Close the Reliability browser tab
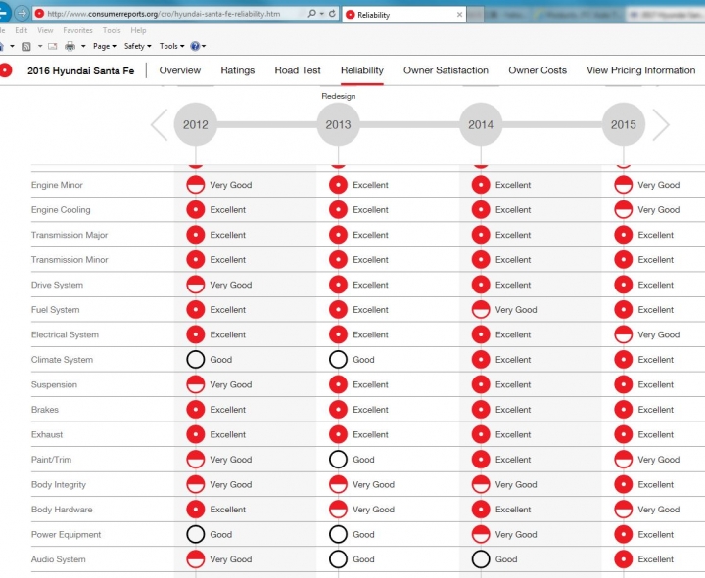The height and width of the screenshot is (578, 705). coord(459,15)
